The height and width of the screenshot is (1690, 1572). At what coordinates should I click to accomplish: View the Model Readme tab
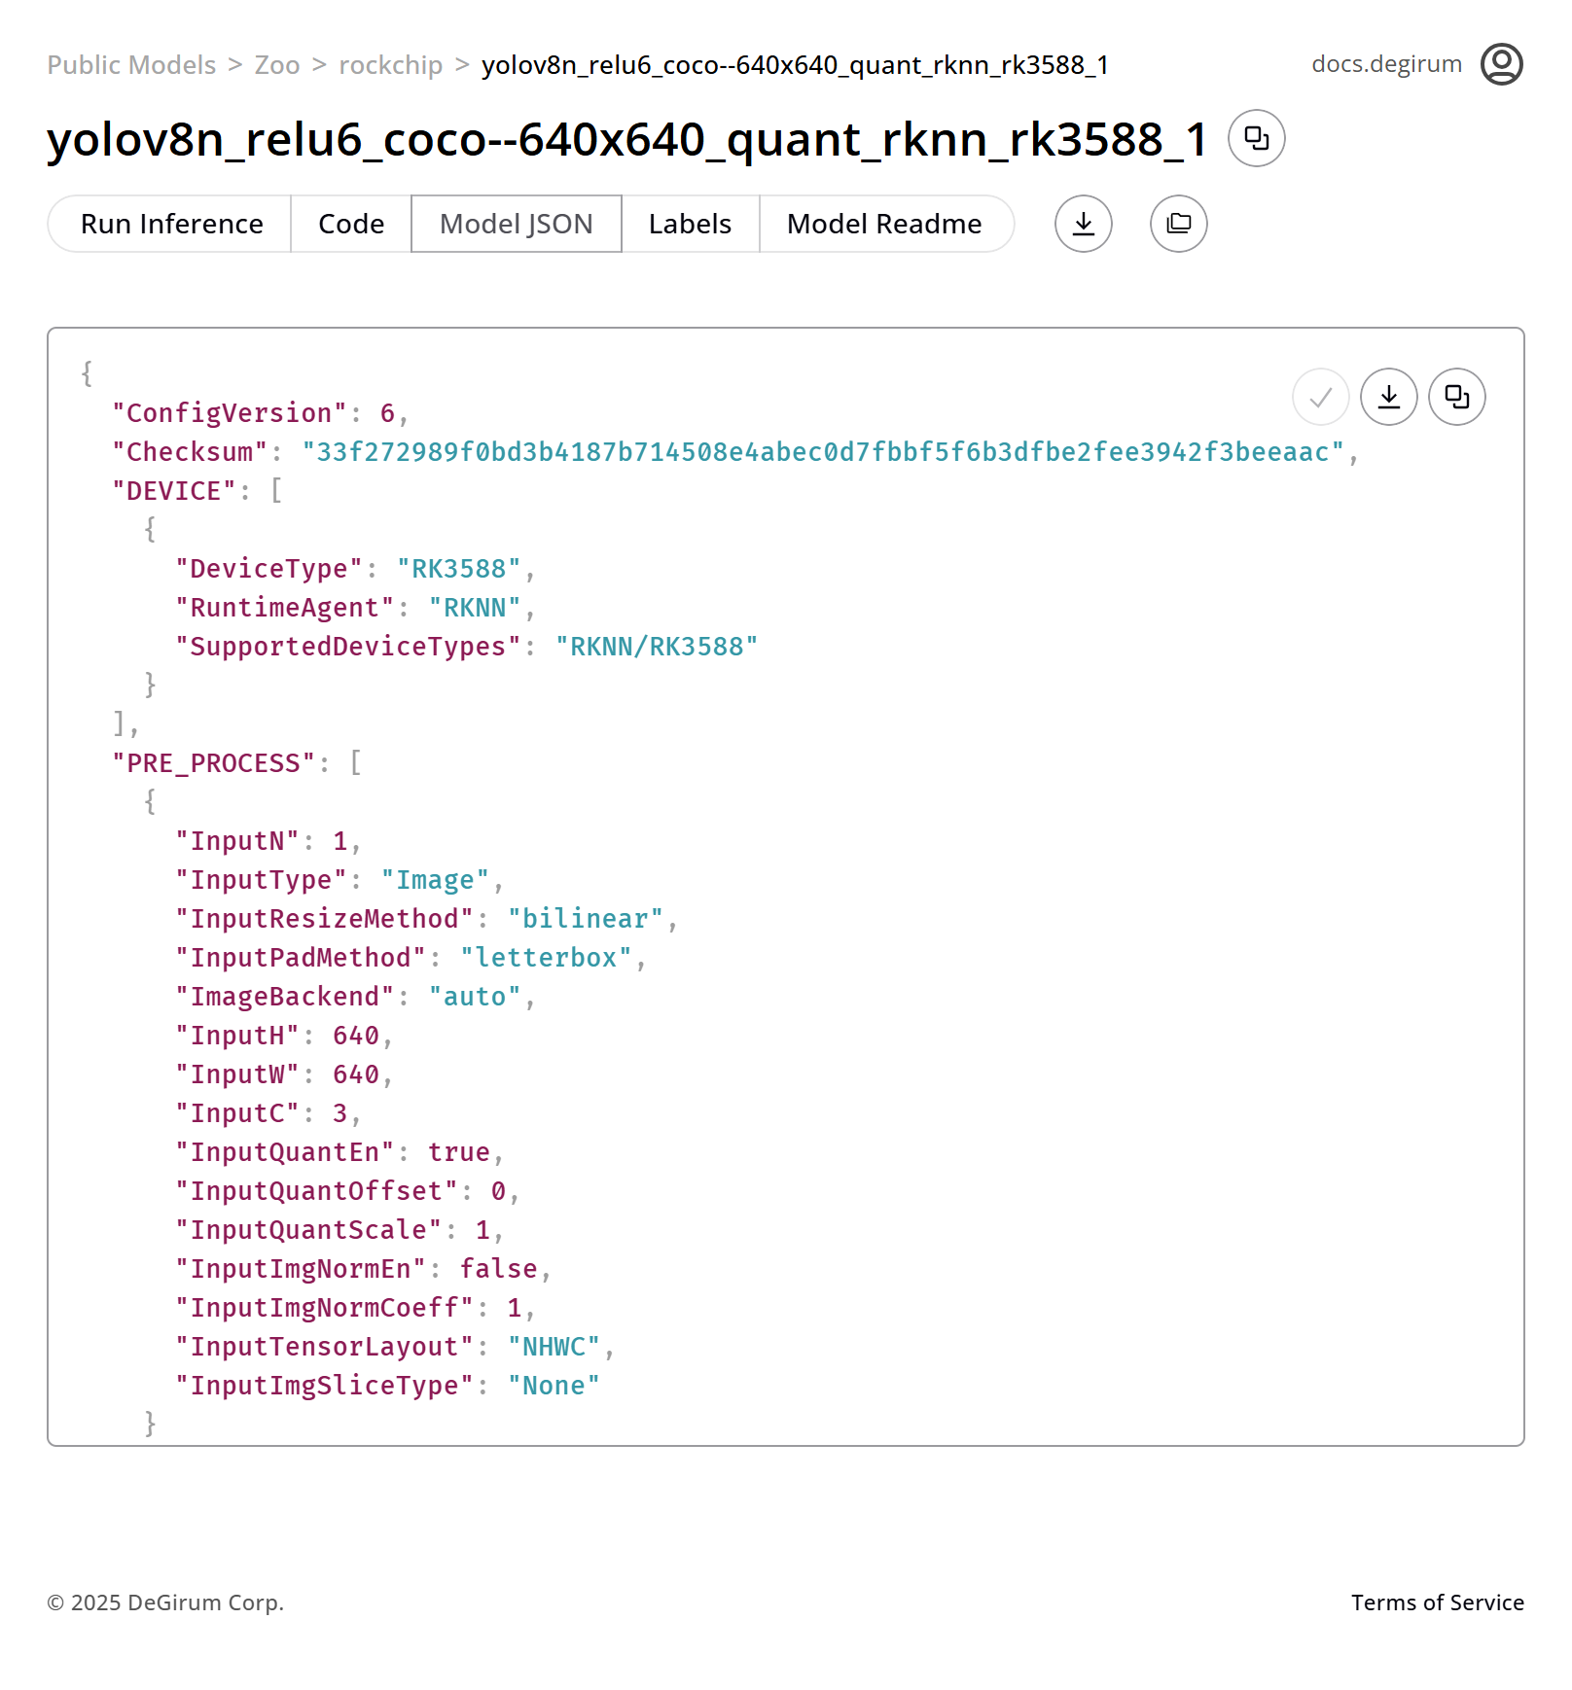(x=884, y=224)
